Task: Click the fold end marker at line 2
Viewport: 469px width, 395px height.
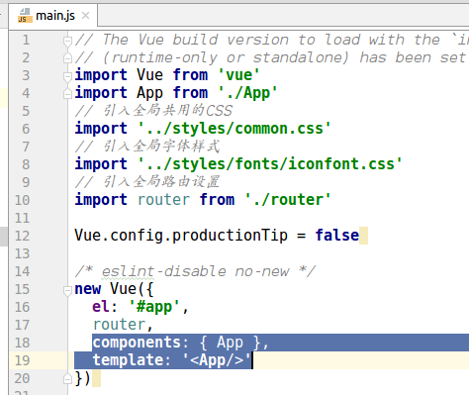Action: point(67,58)
